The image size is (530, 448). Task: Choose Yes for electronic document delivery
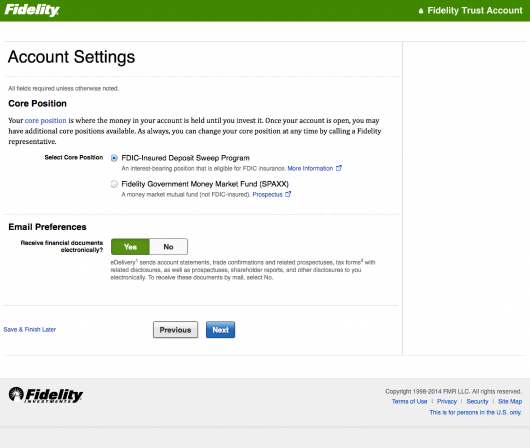[x=130, y=247]
